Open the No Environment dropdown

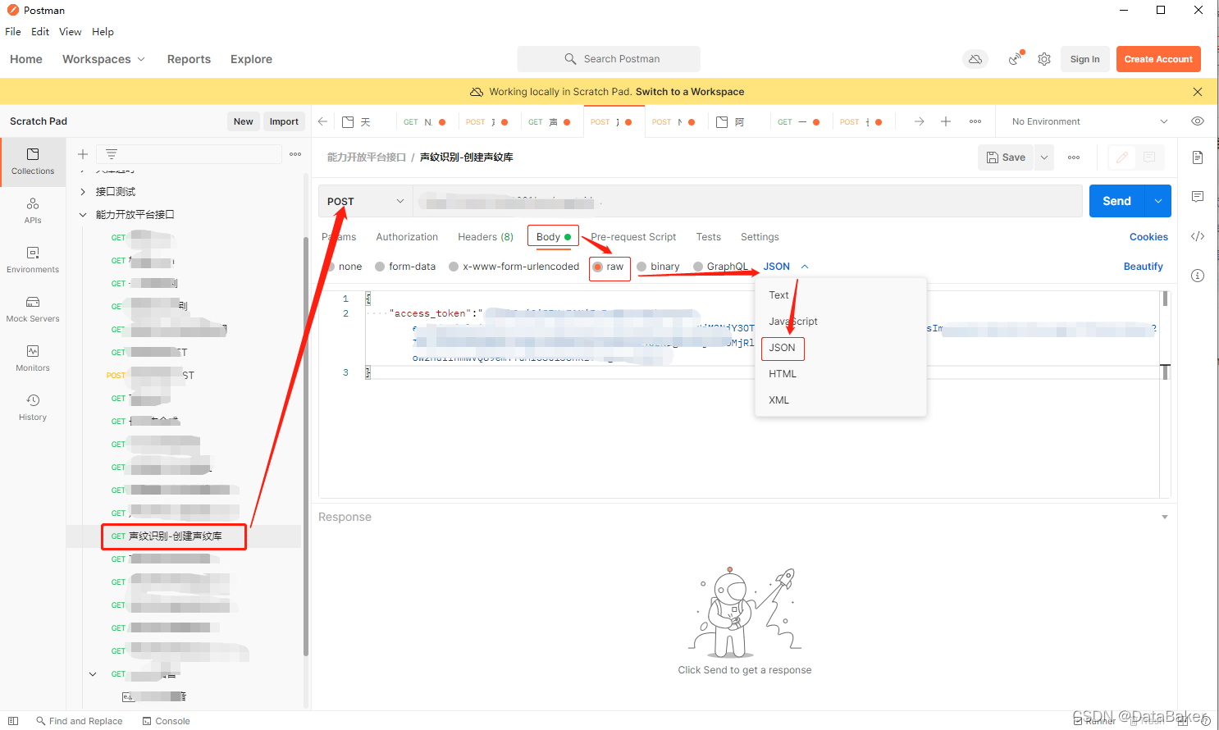pyautogui.click(x=1089, y=121)
